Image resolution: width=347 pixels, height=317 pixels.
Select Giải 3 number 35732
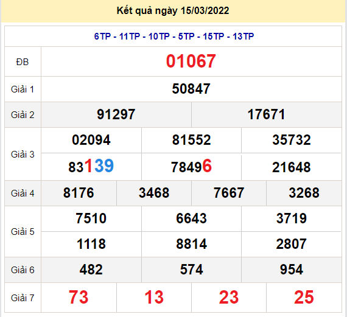coord(292,140)
